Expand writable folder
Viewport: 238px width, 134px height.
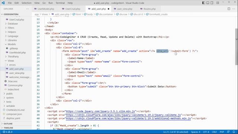10,106
